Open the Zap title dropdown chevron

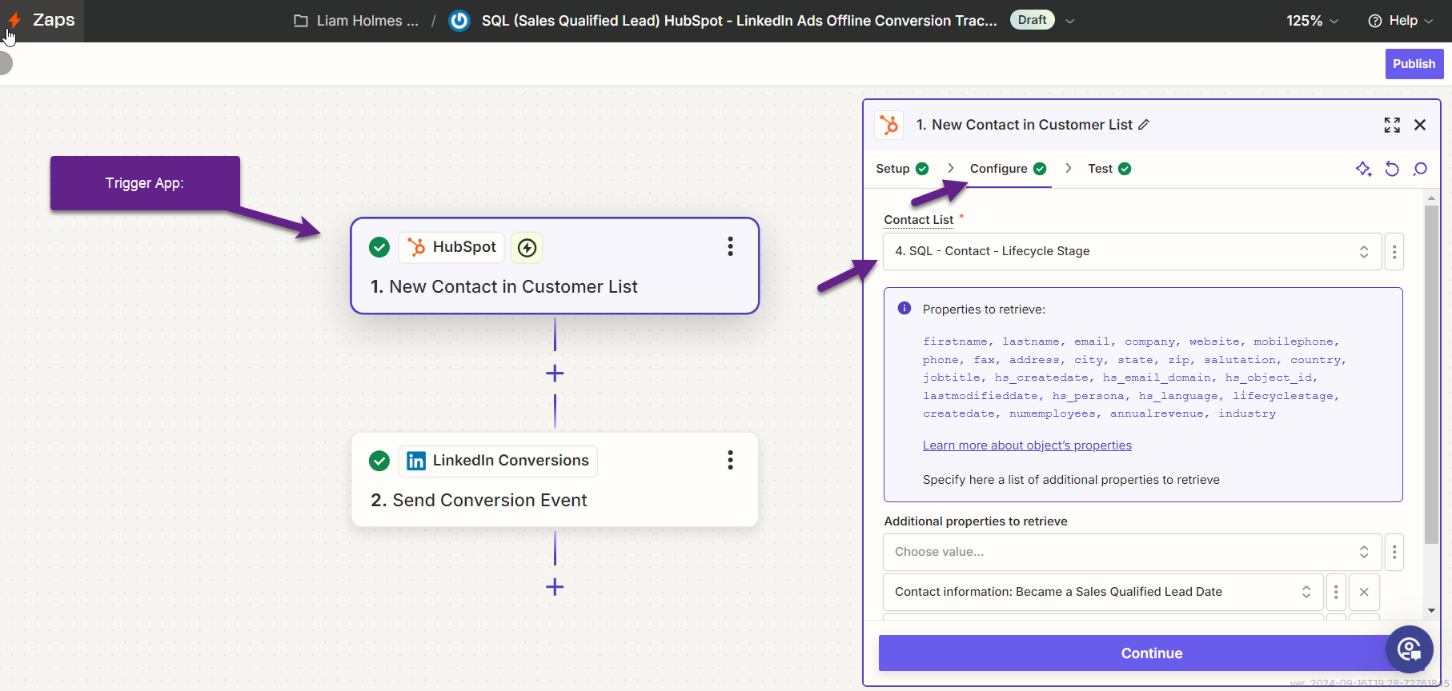coord(1070,21)
